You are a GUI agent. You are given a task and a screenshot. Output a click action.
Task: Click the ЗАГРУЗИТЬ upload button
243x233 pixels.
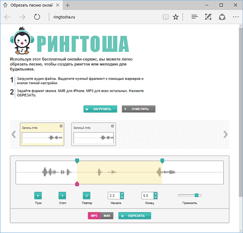coord(100,109)
